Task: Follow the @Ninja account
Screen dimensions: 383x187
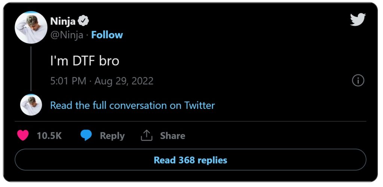Action: click(x=107, y=35)
